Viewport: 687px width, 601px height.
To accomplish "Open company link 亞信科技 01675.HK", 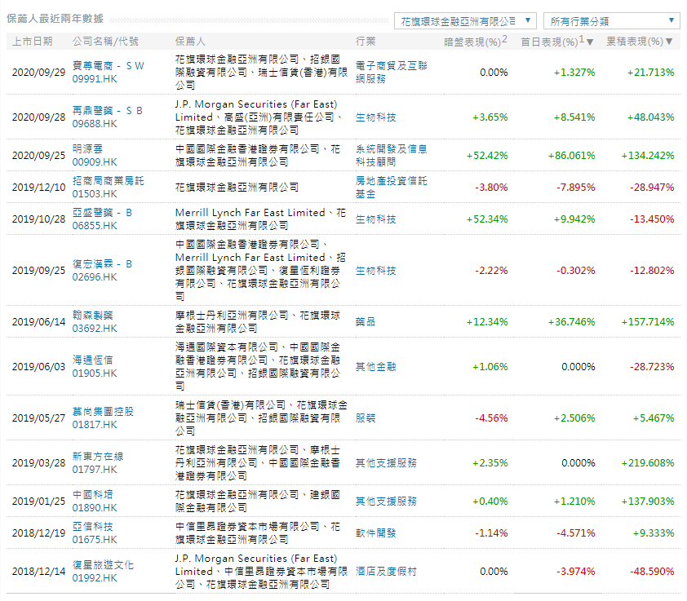I will tap(95, 533).
